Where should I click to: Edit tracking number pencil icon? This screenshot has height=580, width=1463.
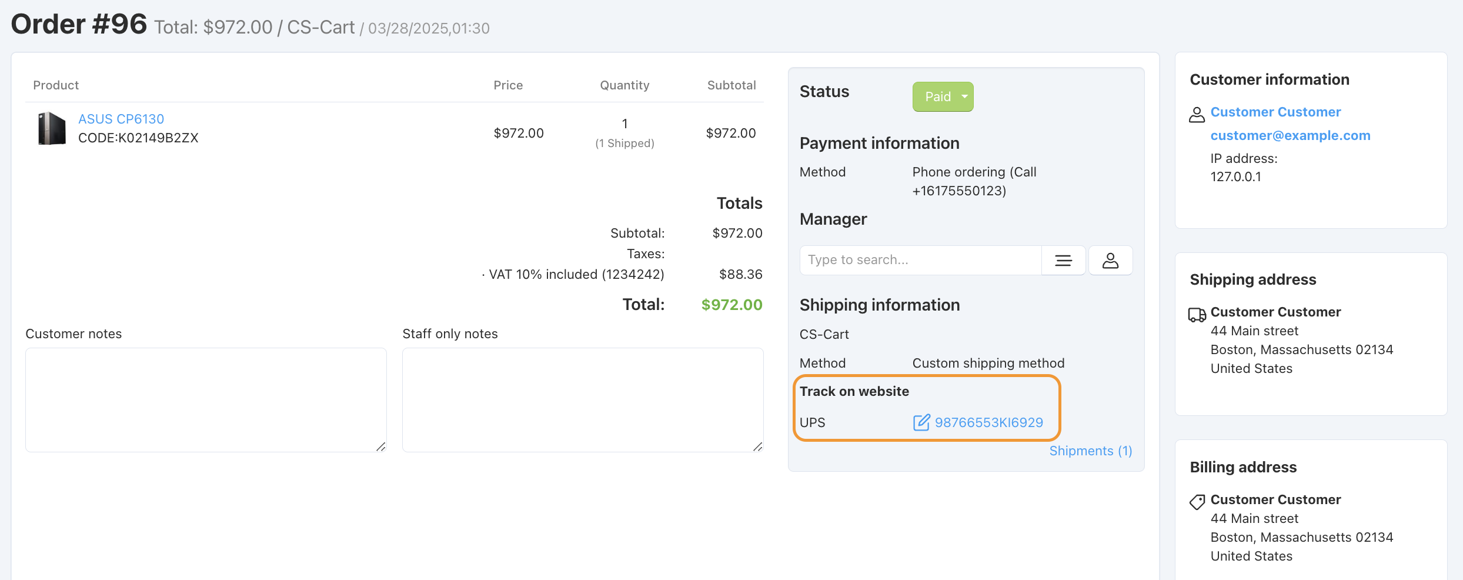tap(921, 422)
